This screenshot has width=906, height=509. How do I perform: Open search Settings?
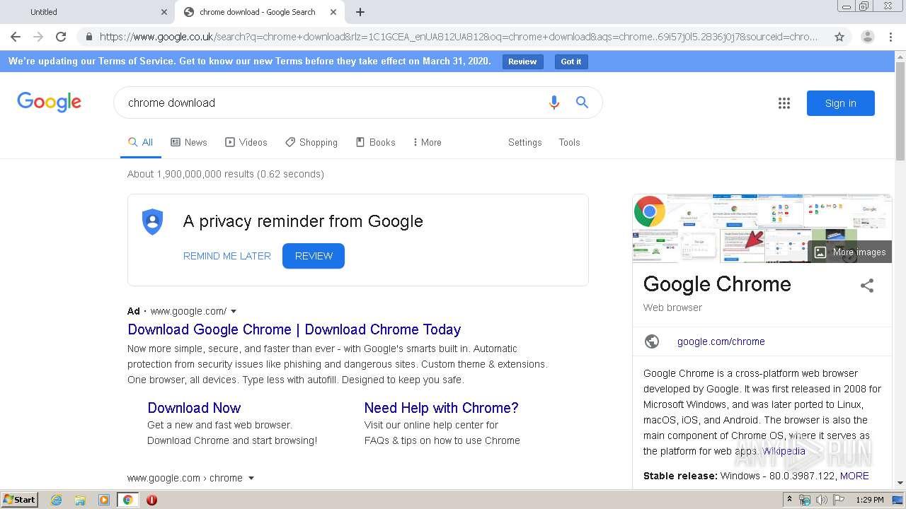point(524,142)
